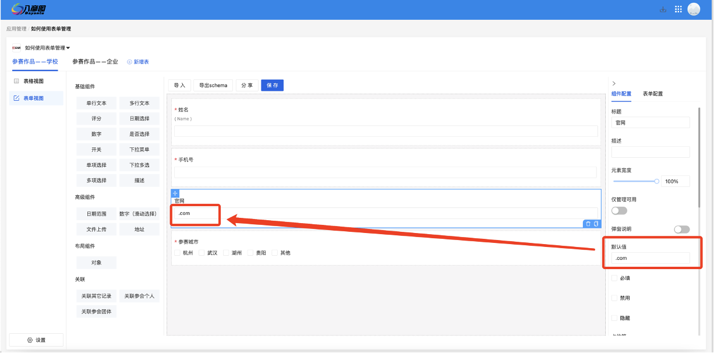This screenshot has width=714, height=353.
Task: Click the 官网 input field with .com
Action: 386,213
